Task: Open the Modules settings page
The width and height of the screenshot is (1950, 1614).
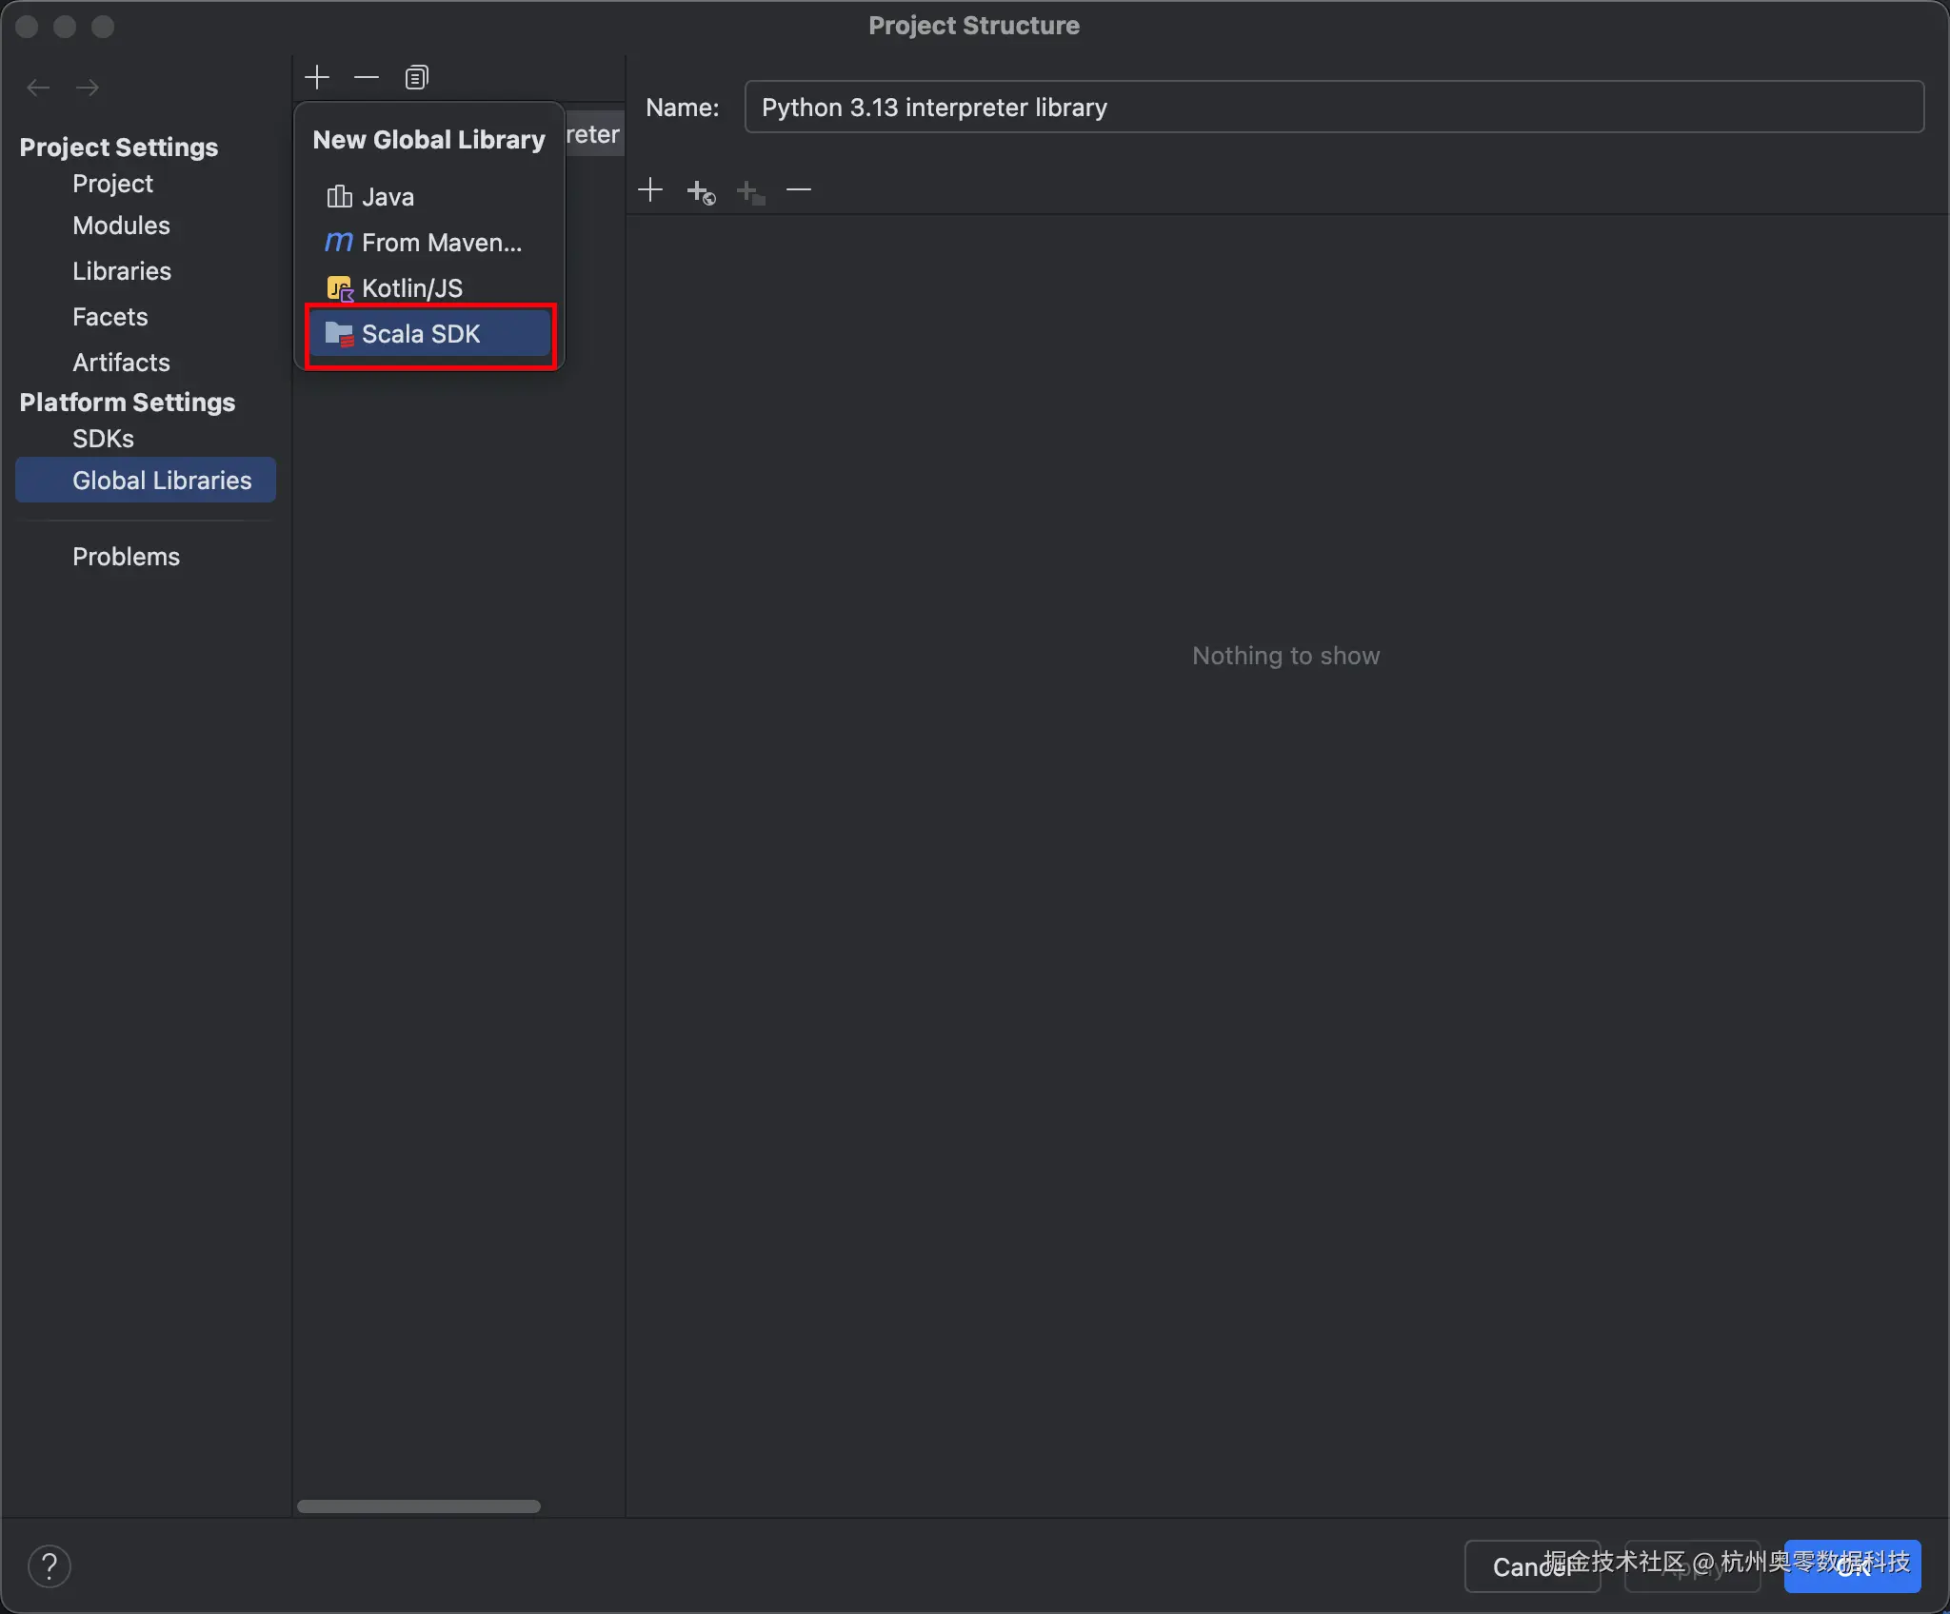Action: pyautogui.click(x=121, y=226)
